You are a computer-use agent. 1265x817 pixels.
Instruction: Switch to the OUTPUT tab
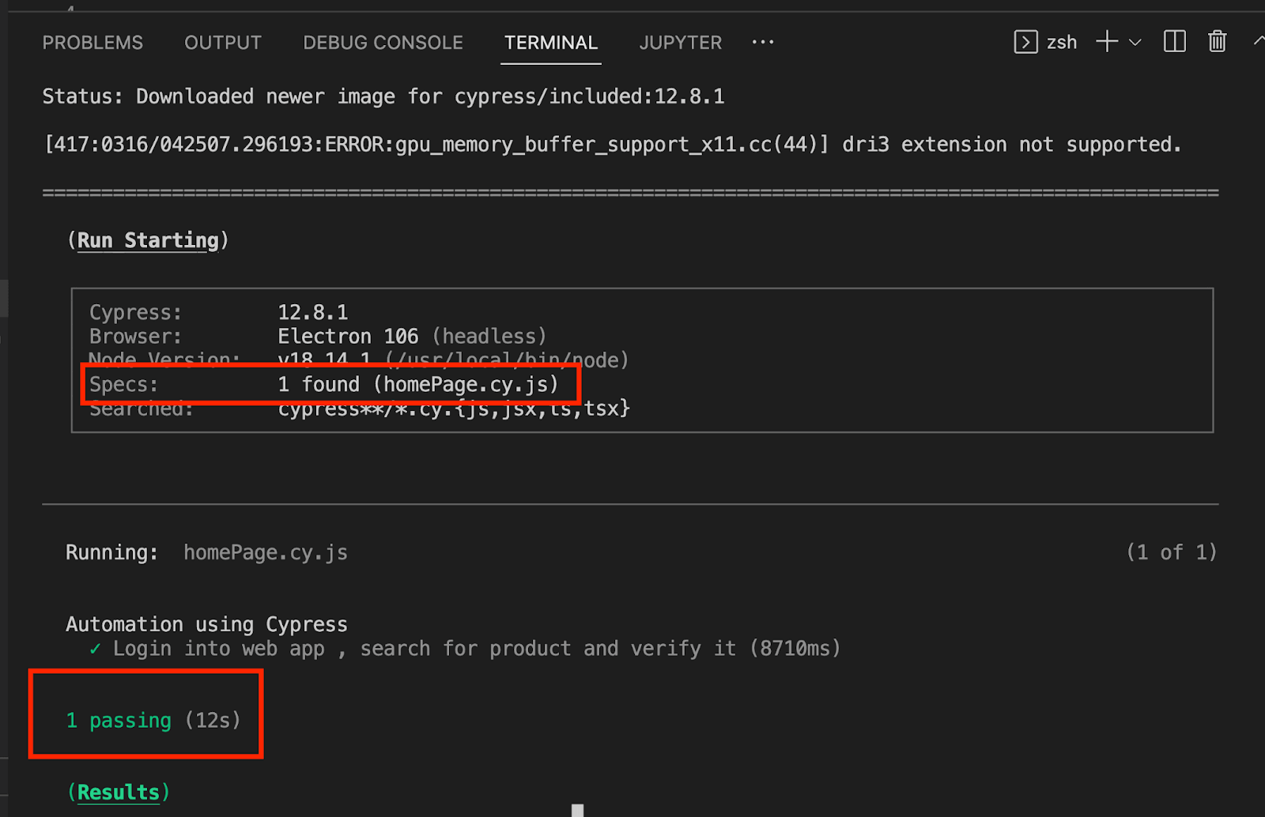pyautogui.click(x=222, y=42)
